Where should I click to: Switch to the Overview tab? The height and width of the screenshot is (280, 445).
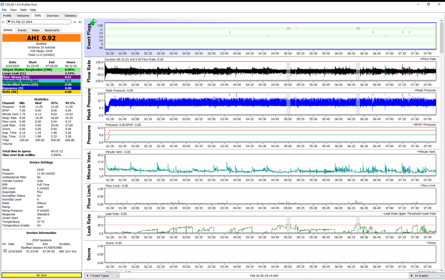[x=53, y=16]
